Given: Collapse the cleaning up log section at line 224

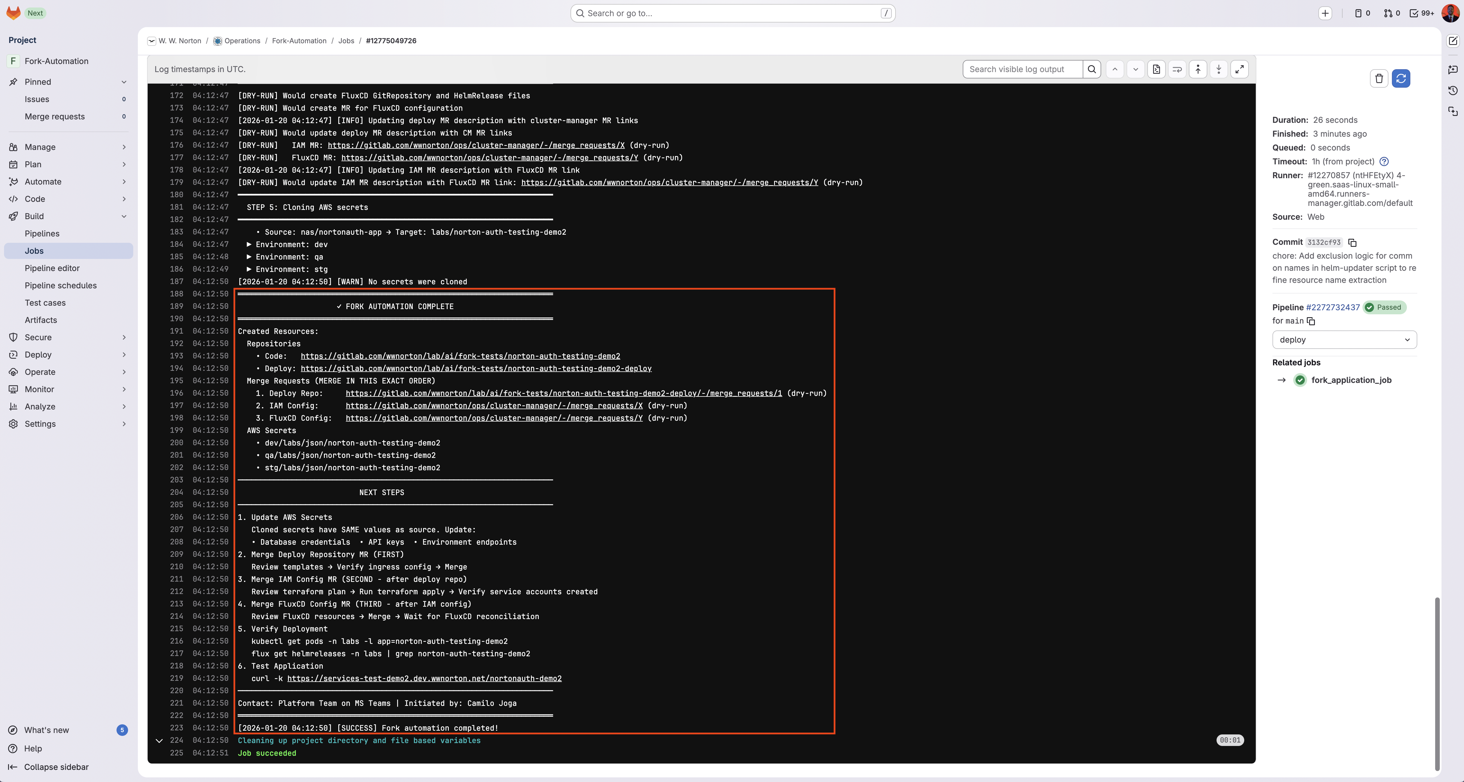Looking at the screenshot, I should pos(159,741).
